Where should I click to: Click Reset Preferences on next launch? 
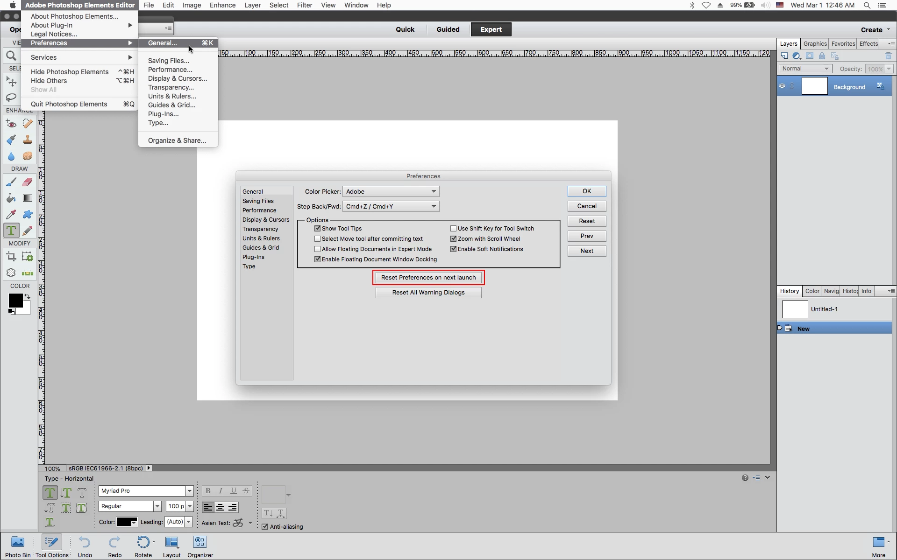(428, 278)
